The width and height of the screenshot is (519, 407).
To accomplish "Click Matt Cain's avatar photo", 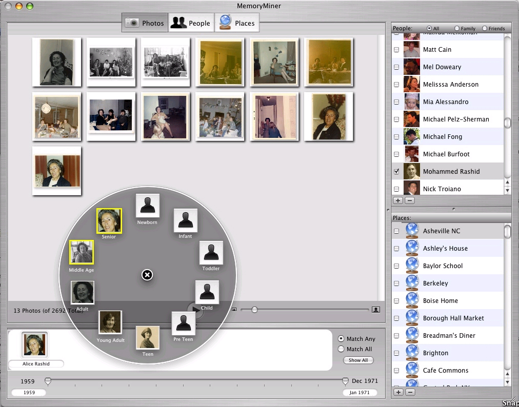I will pyautogui.click(x=412, y=49).
